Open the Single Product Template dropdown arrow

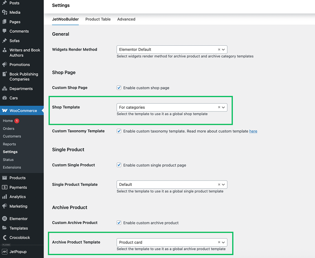223,185
